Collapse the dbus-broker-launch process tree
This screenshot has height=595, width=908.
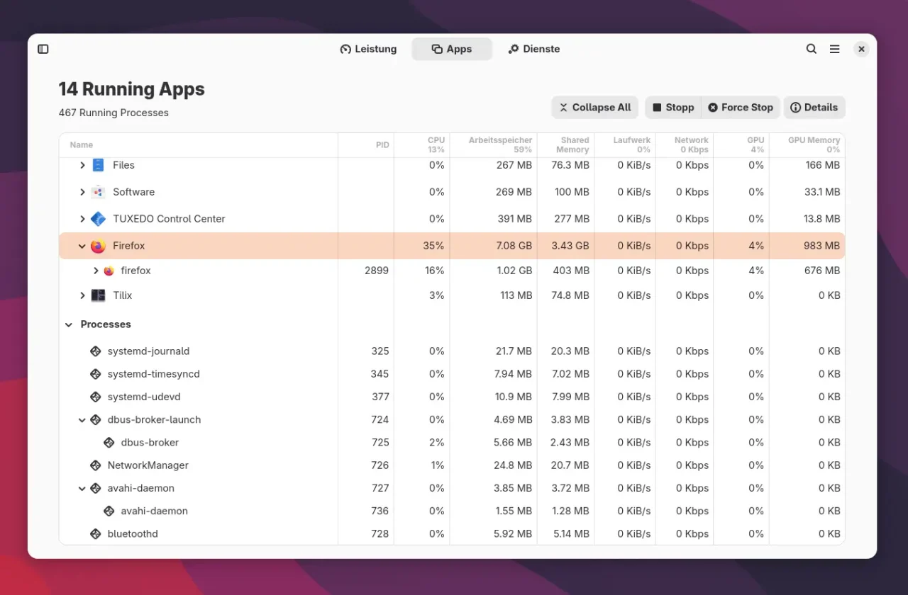point(82,420)
